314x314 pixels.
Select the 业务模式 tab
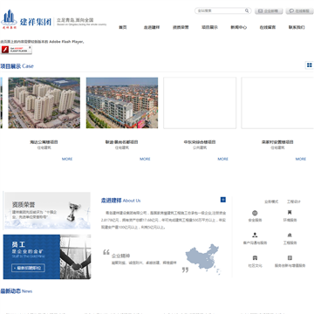coord(271,201)
